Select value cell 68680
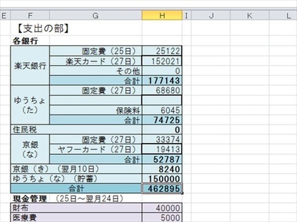The height and width of the screenshot is (222, 297). click(x=162, y=90)
